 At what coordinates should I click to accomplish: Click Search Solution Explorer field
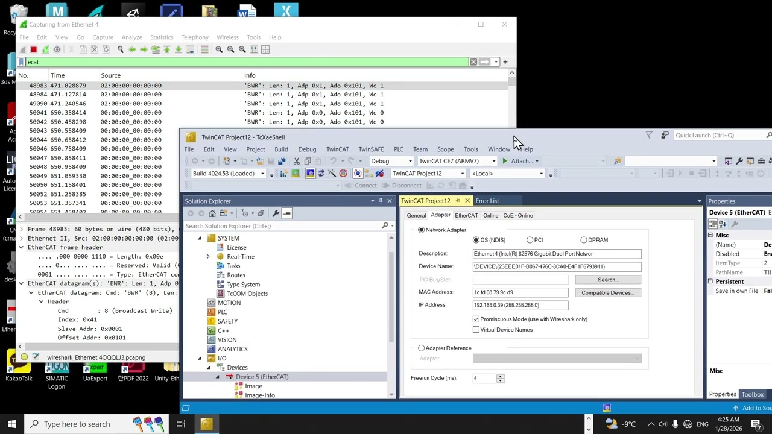[x=282, y=226]
